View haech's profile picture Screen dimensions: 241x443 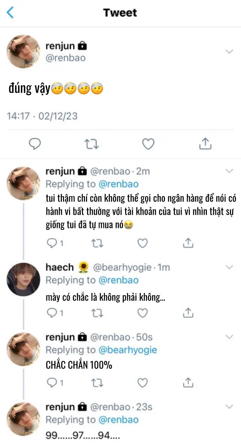23,280
